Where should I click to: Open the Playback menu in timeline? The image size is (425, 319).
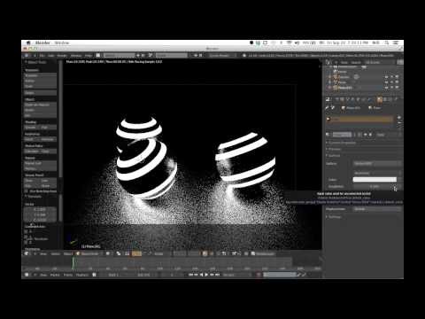pyautogui.click(x=82, y=275)
